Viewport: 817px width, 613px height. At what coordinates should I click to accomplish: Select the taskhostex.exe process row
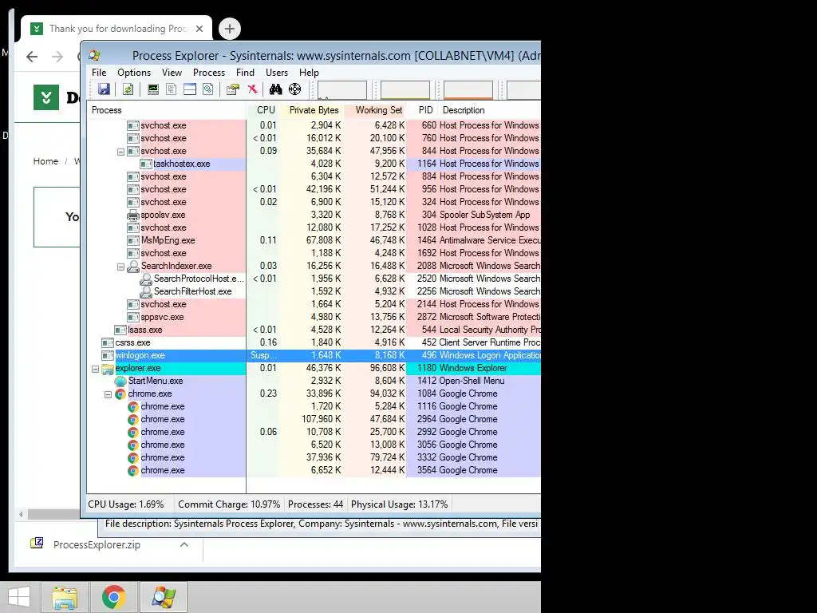314,164
